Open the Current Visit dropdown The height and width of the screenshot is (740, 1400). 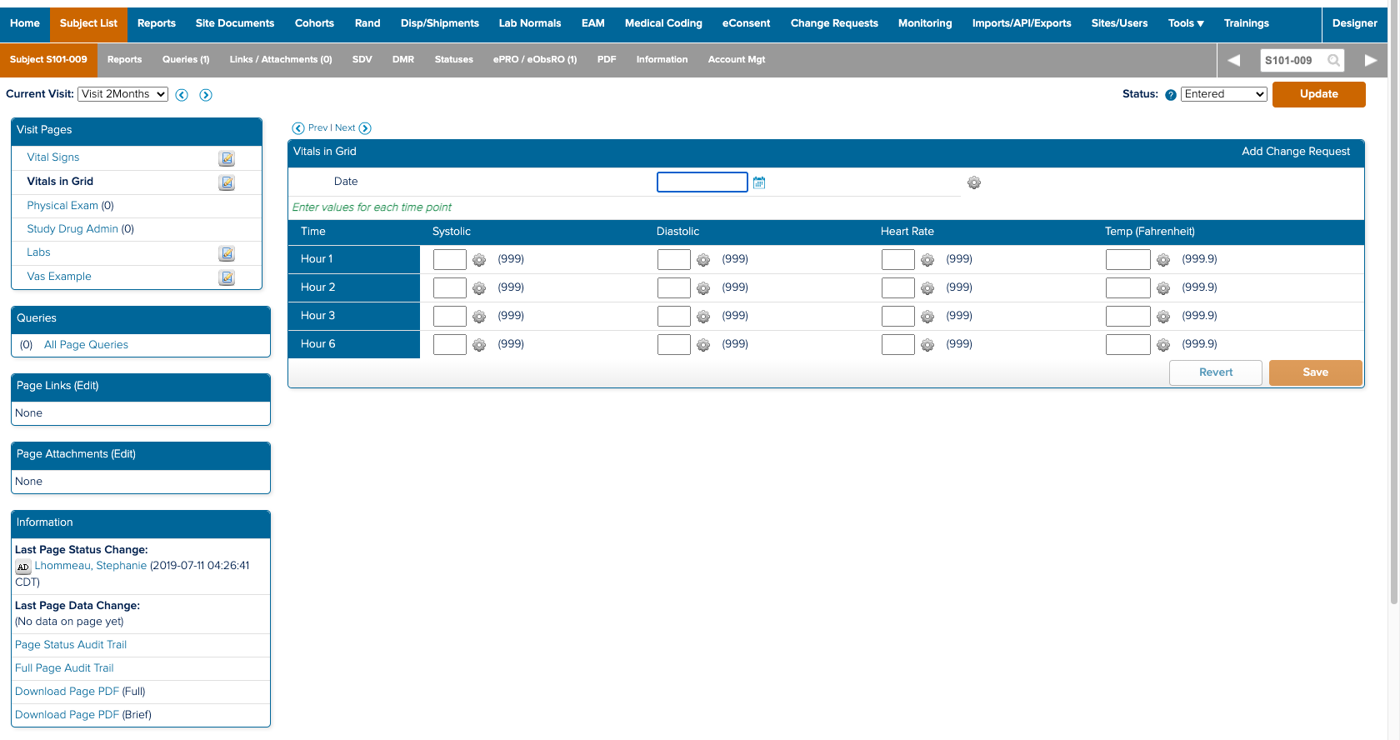(122, 94)
